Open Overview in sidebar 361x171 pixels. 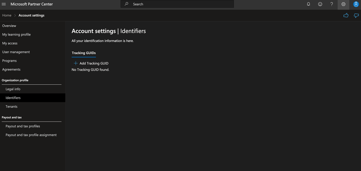[9, 26]
